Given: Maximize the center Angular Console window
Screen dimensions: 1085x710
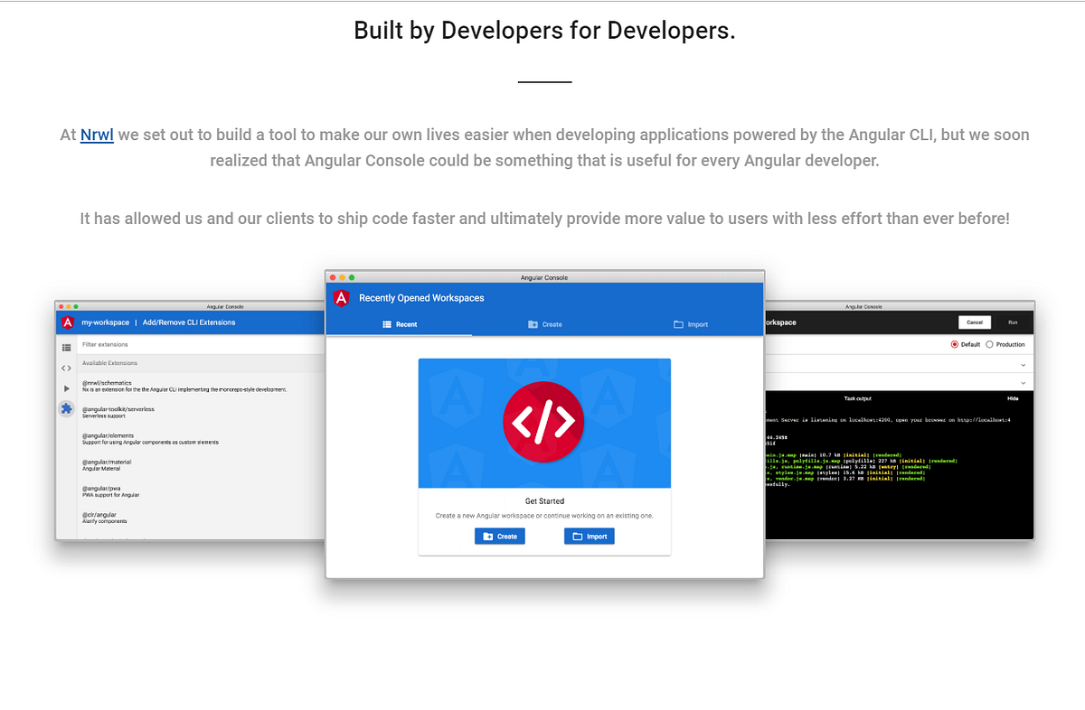Looking at the screenshot, I should pos(352,277).
